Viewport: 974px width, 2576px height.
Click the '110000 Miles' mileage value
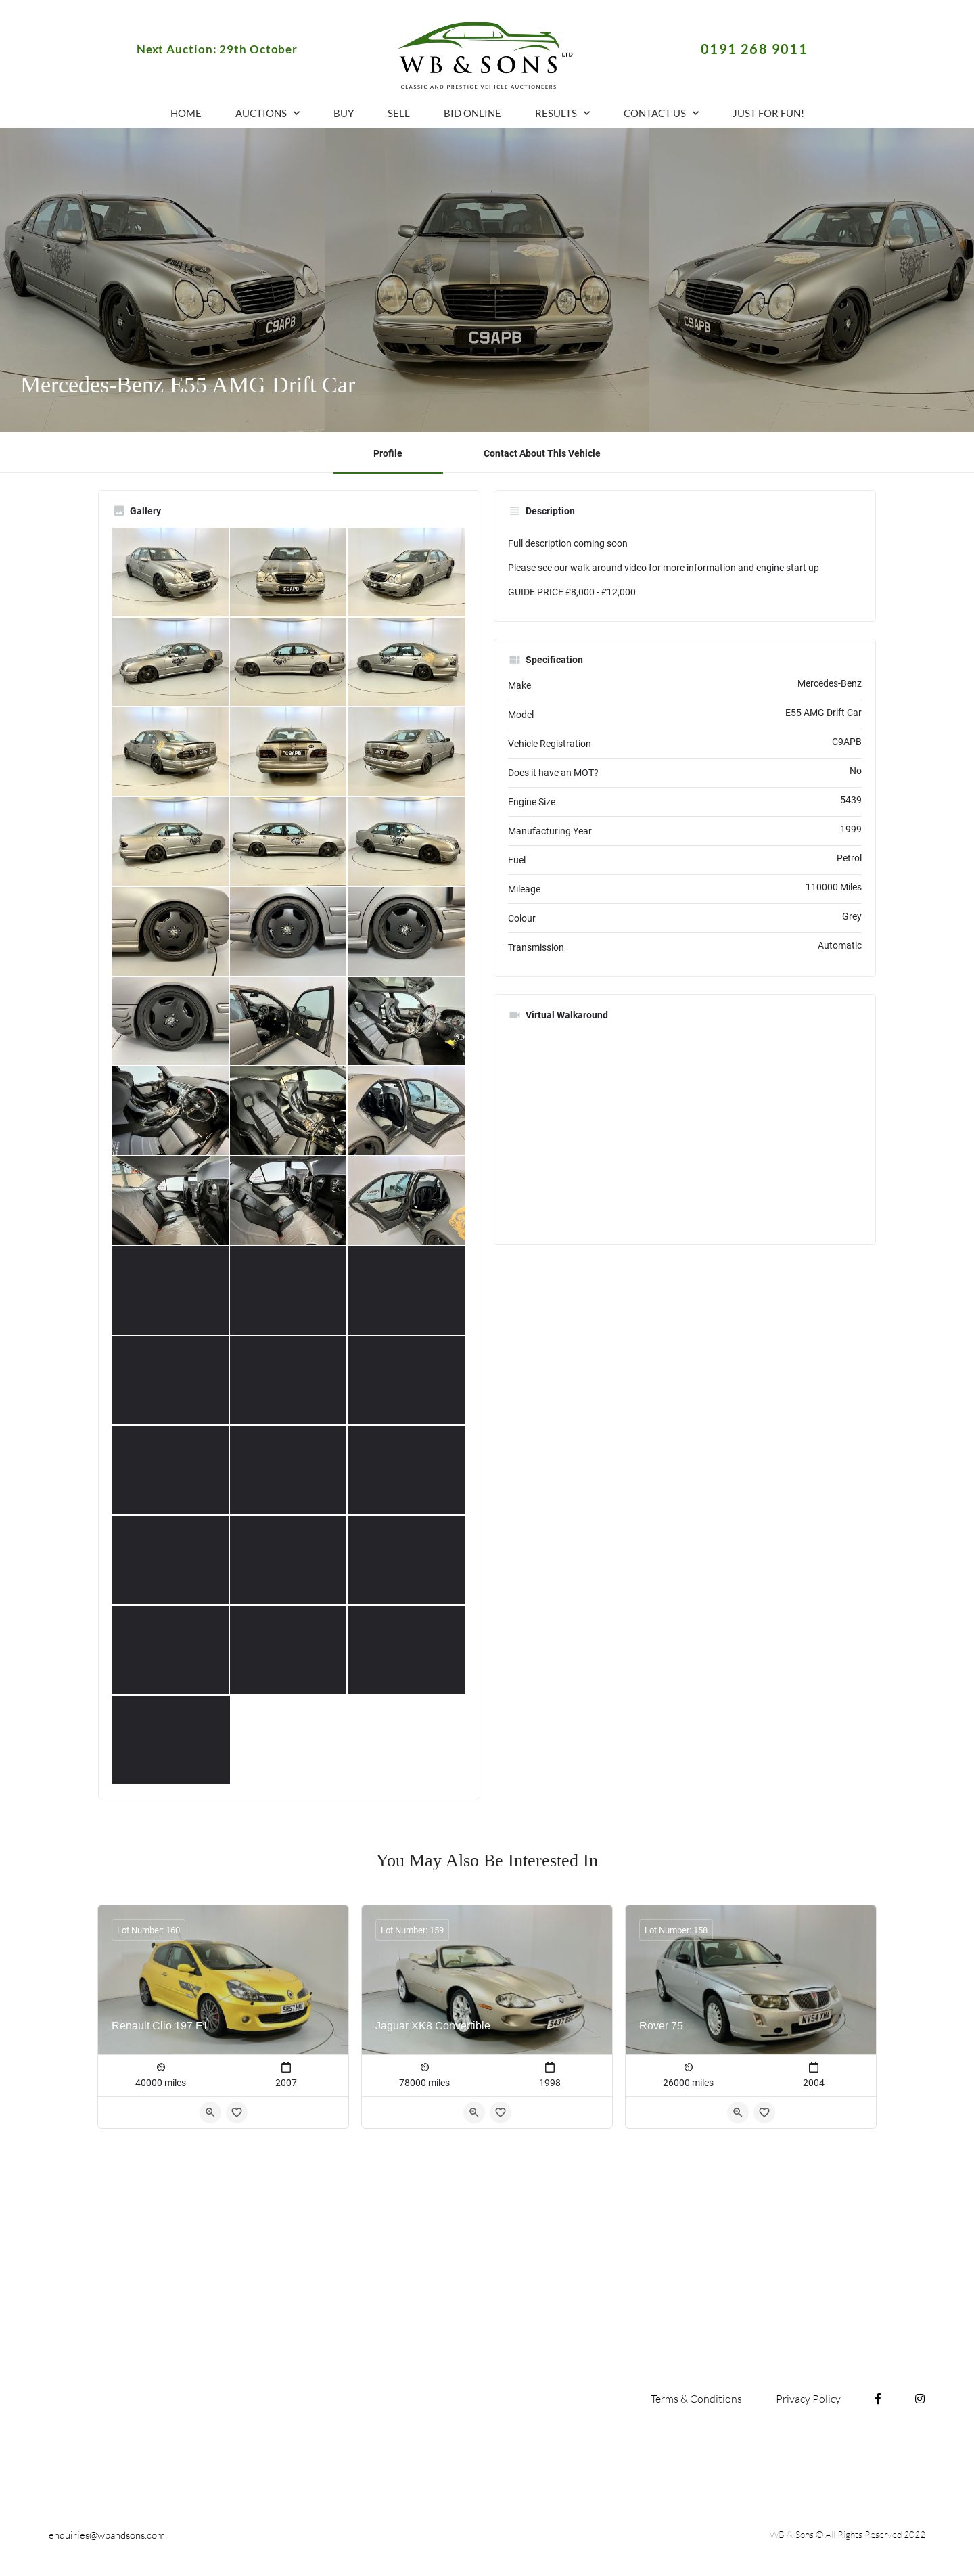click(x=833, y=887)
